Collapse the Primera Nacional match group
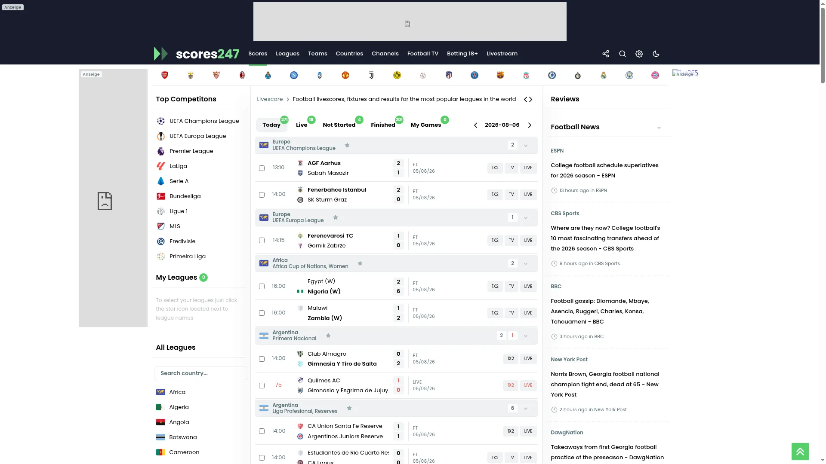This screenshot has width=826, height=464. (526, 336)
